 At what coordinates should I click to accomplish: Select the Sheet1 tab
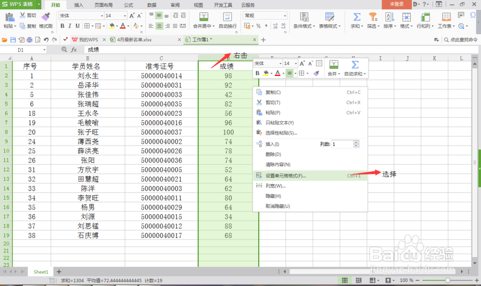[x=41, y=272]
